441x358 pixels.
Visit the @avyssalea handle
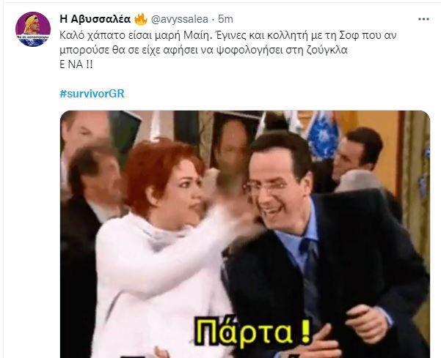click(x=180, y=19)
